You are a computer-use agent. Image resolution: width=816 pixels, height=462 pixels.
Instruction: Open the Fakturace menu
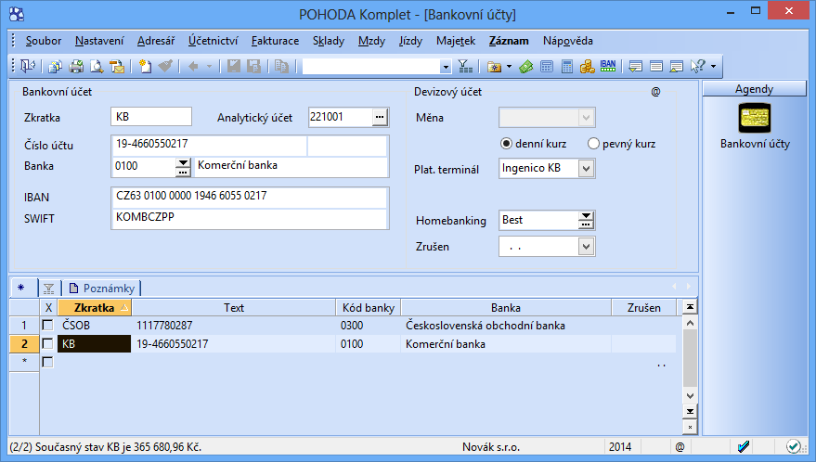point(276,41)
